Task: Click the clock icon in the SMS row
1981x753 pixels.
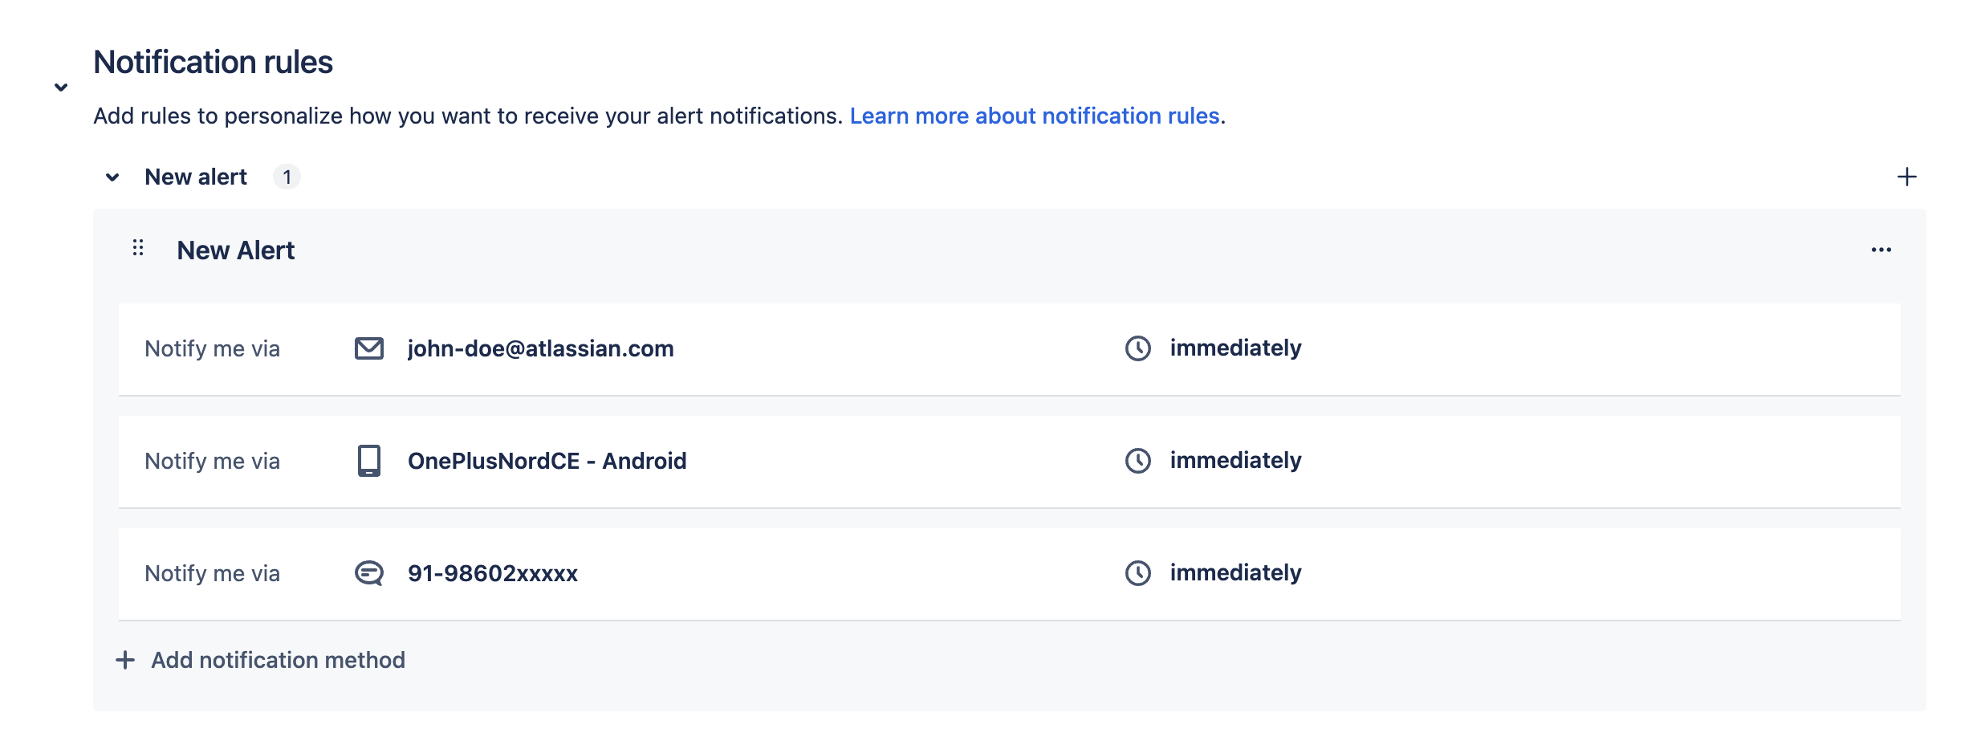Action: coord(1138,573)
